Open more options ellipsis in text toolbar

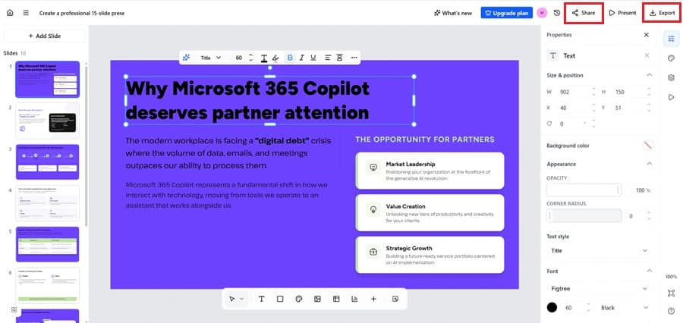coord(354,58)
